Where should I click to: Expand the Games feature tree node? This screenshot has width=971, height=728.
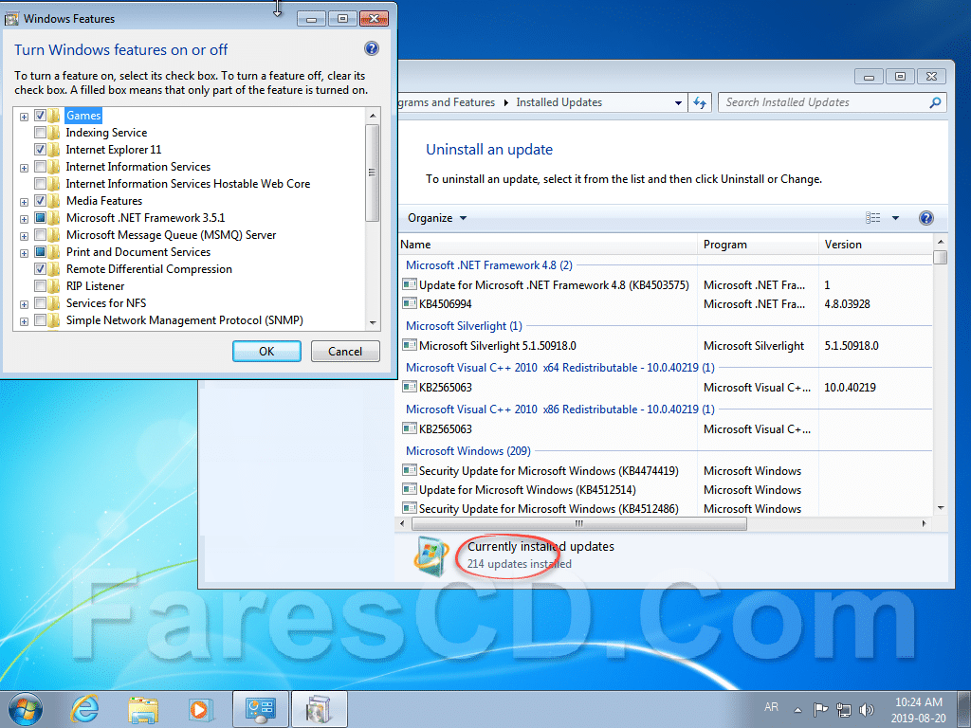[24, 117]
